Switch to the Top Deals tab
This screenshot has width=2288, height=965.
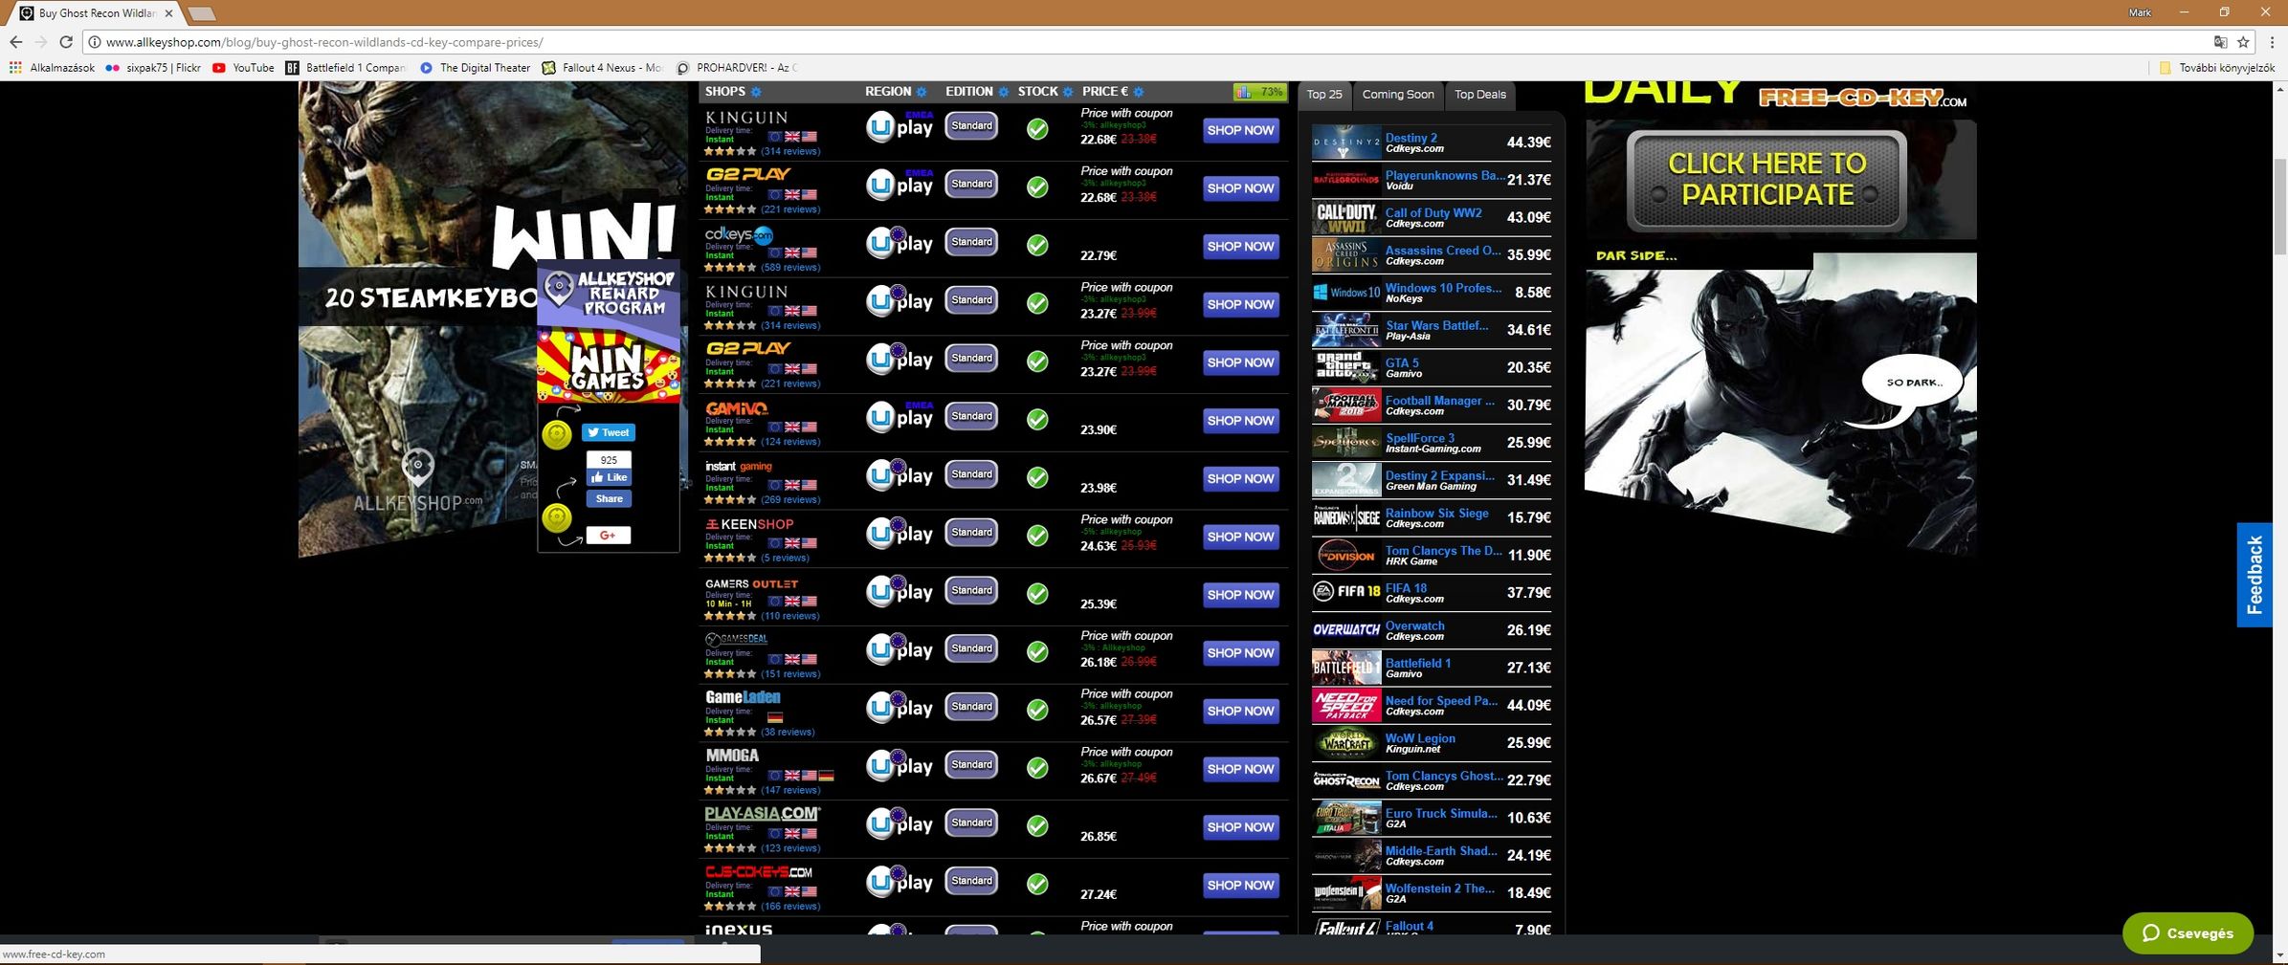click(1480, 95)
